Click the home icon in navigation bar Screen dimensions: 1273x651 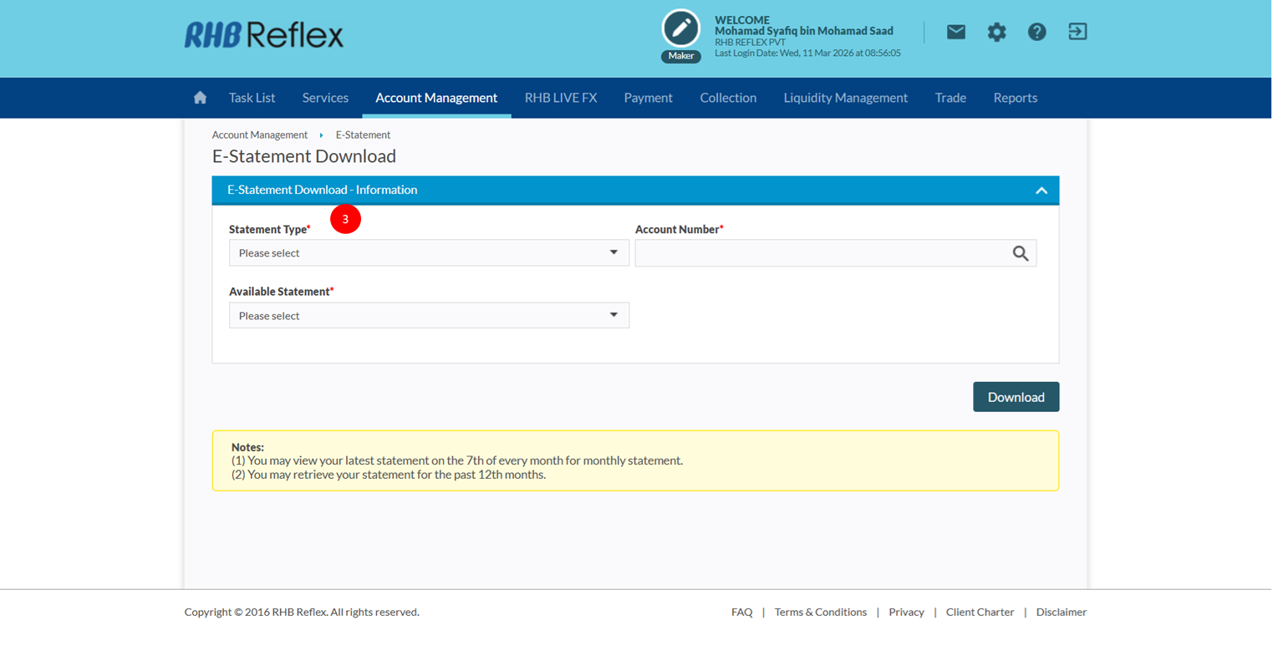tap(200, 98)
